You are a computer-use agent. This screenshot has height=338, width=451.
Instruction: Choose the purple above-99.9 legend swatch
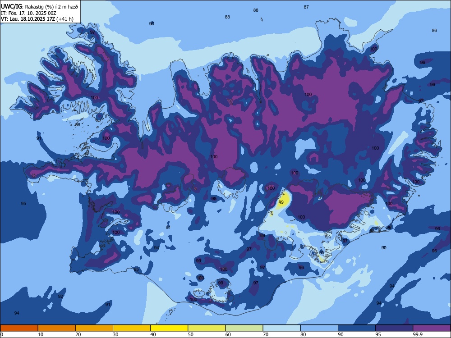pyautogui.click(x=432, y=328)
